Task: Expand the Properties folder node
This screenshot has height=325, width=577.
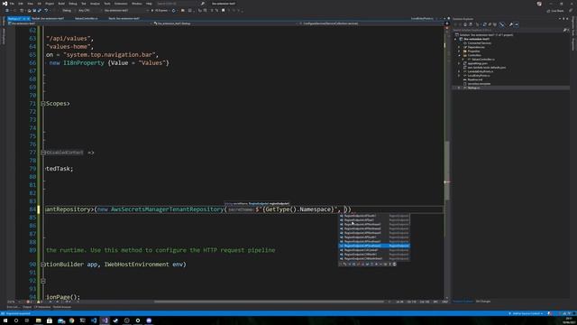Action: [x=459, y=51]
